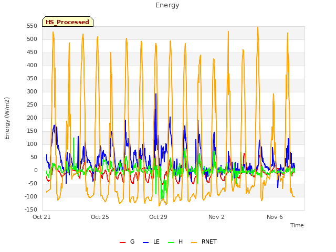Click the HS_Processed label box
Viewport: 336px width, 252px height.
point(68,22)
